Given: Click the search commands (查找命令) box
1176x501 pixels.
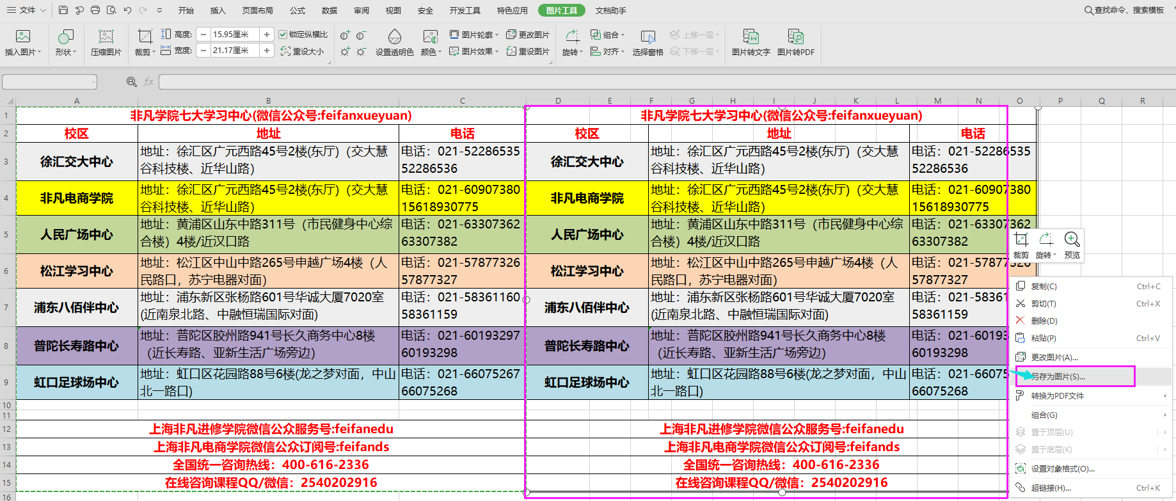Looking at the screenshot, I should pyautogui.click(x=1124, y=10).
